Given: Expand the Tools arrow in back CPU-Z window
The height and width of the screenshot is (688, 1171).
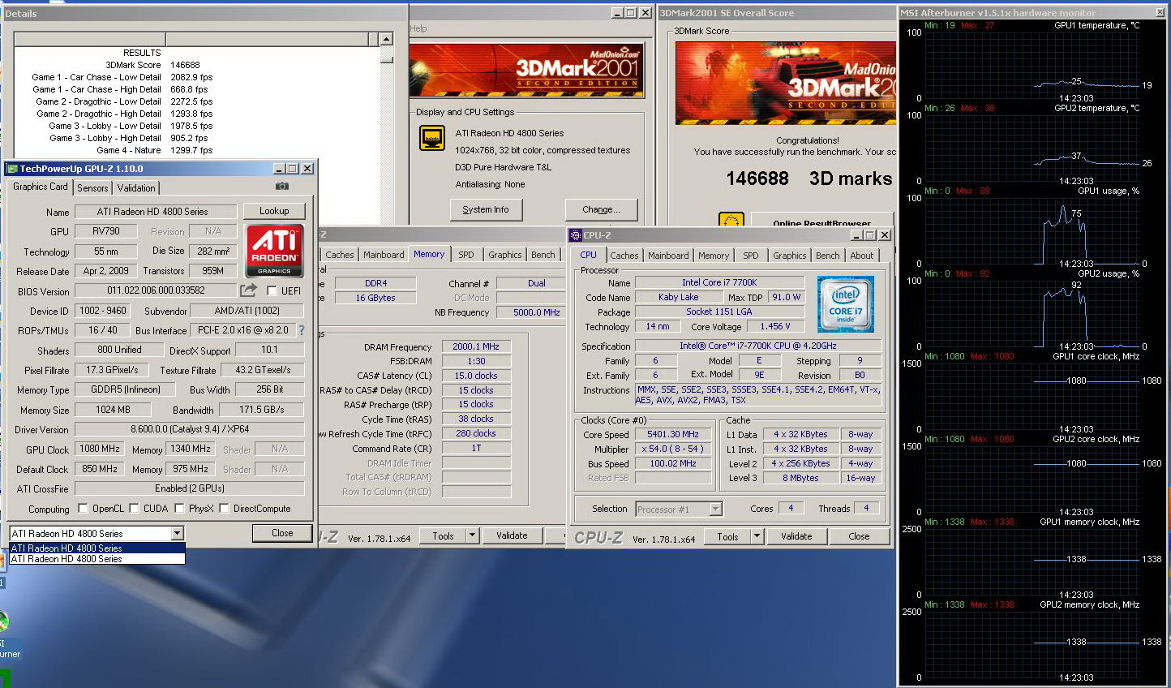Looking at the screenshot, I should [x=472, y=535].
